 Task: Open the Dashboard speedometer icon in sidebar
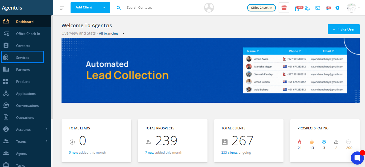[6, 22]
